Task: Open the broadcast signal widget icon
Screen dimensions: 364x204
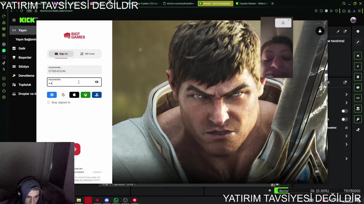Action: pos(358,98)
